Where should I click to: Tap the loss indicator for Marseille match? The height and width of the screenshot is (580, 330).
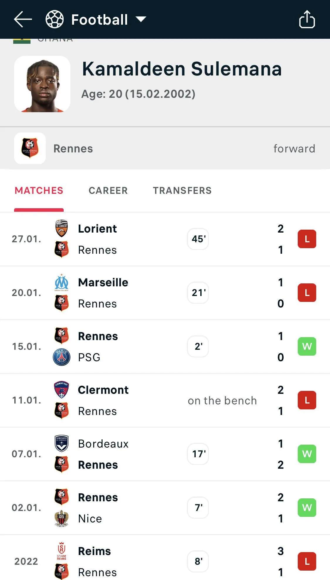pos(307,293)
